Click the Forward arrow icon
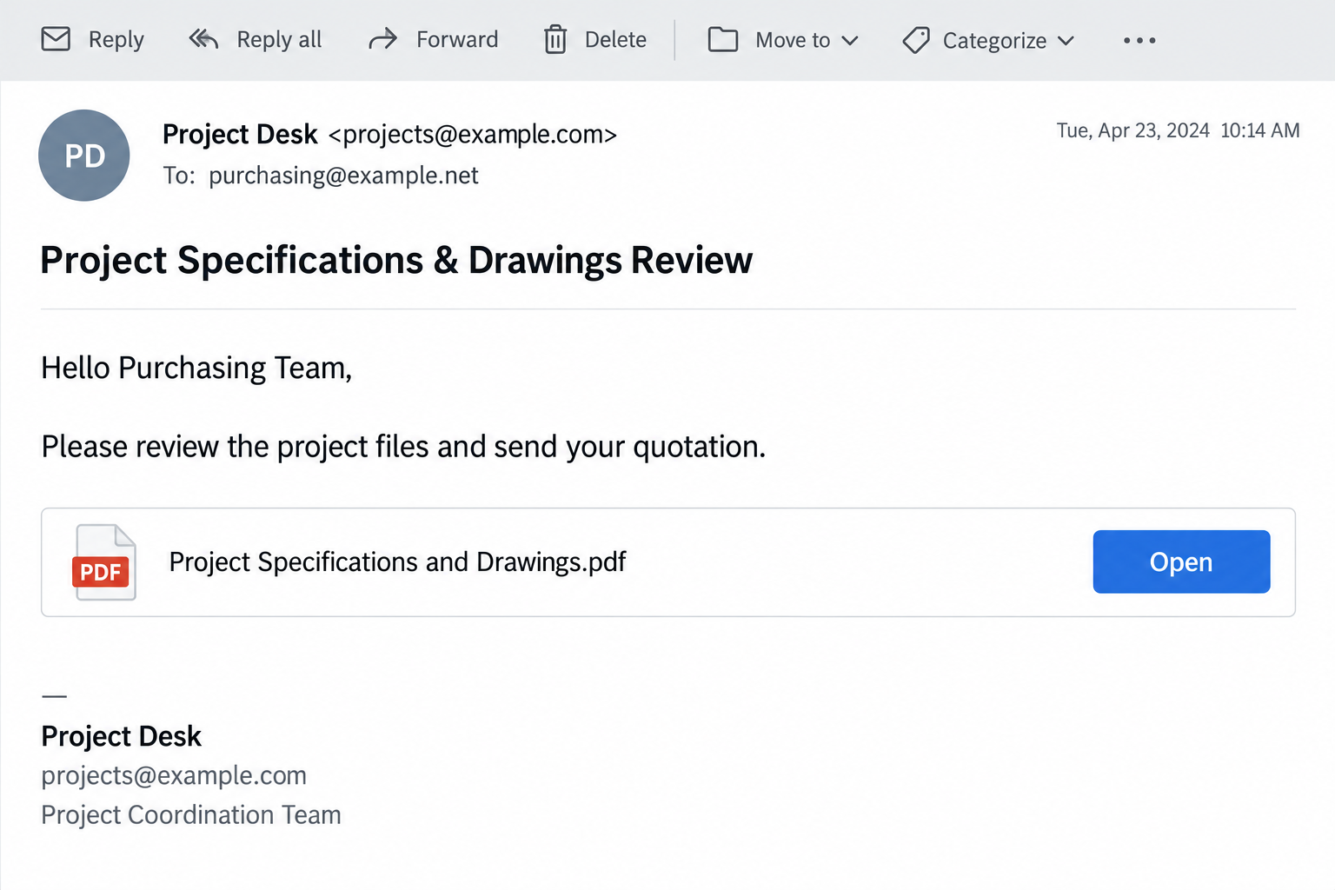This screenshot has height=890, width=1335. click(x=382, y=39)
